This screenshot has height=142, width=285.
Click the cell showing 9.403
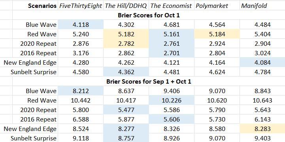[262, 138]
